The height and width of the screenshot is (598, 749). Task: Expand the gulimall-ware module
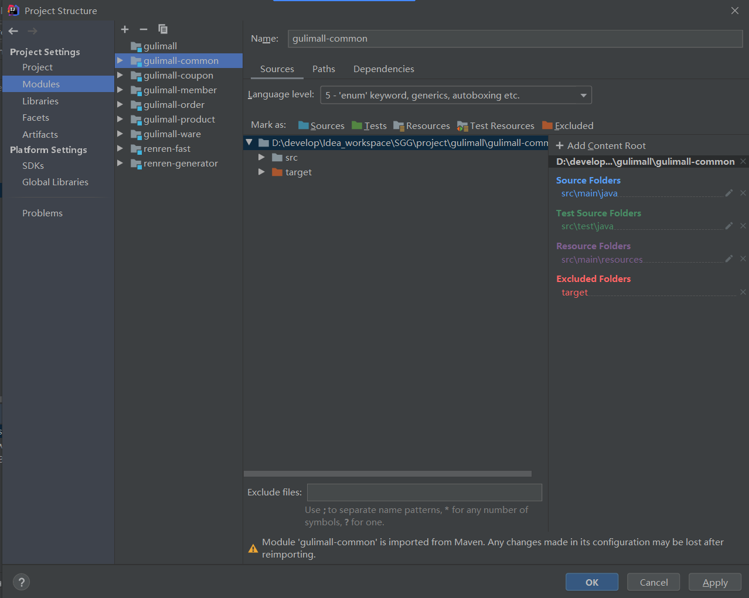tap(120, 134)
